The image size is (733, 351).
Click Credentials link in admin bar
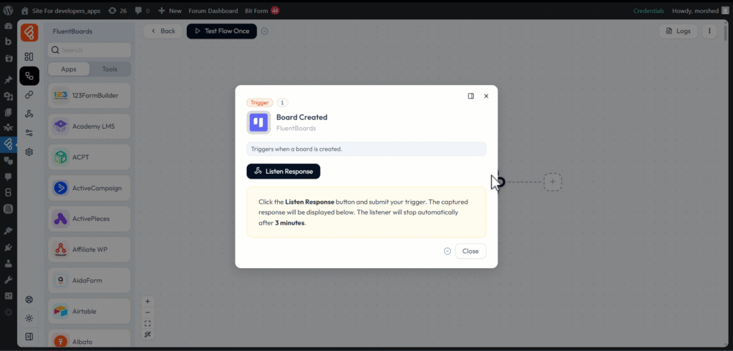(649, 10)
